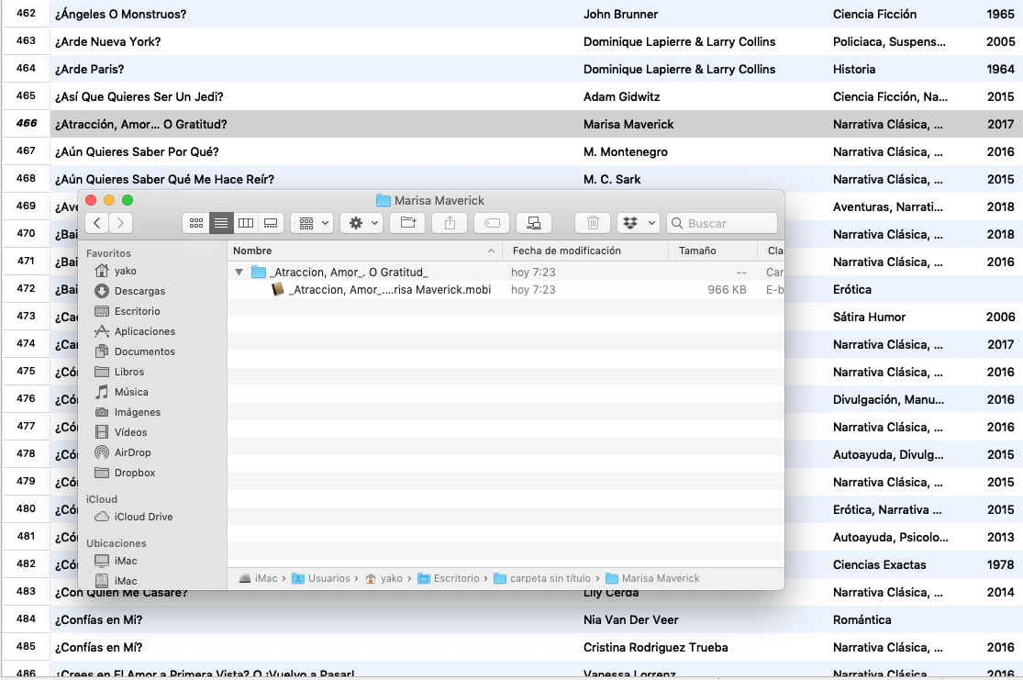Click the Finder window title folder icon

click(384, 200)
